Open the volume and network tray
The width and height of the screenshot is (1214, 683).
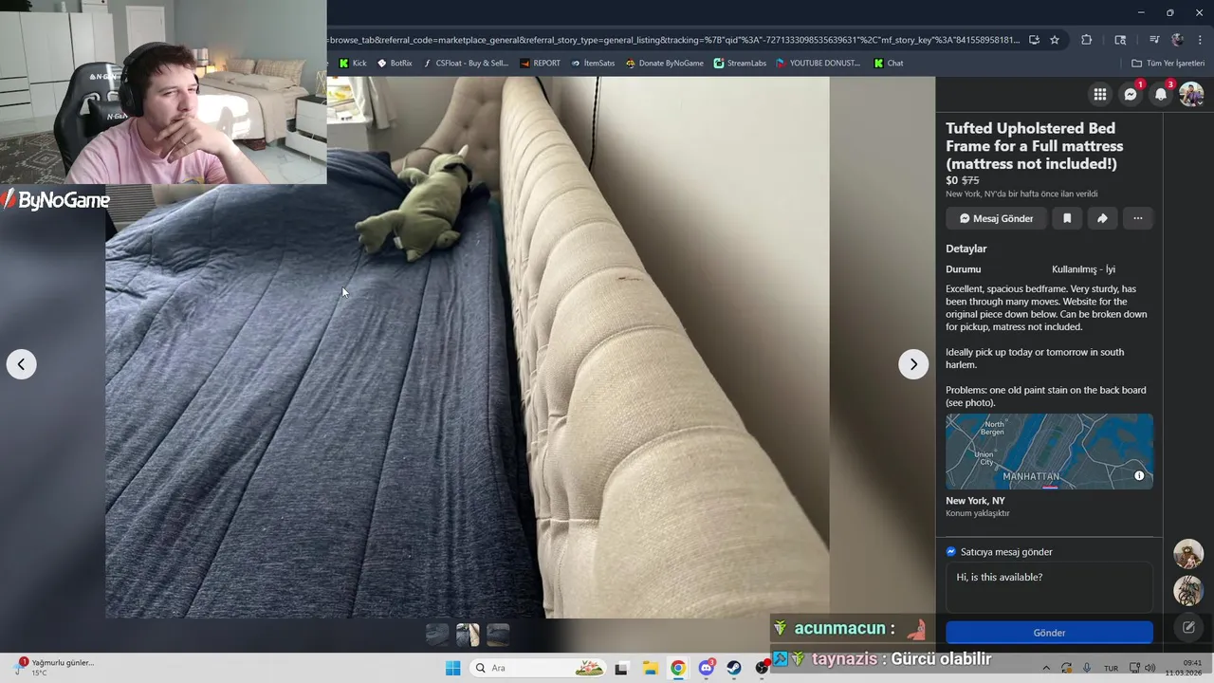pyautogui.click(x=1143, y=668)
